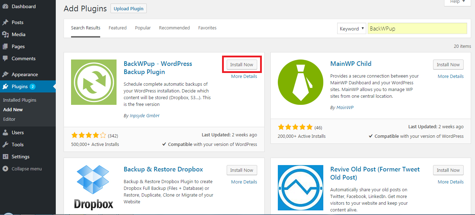475x215 pixels.
Task: Open the MainWP Child title link
Action: pyautogui.click(x=351, y=64)
